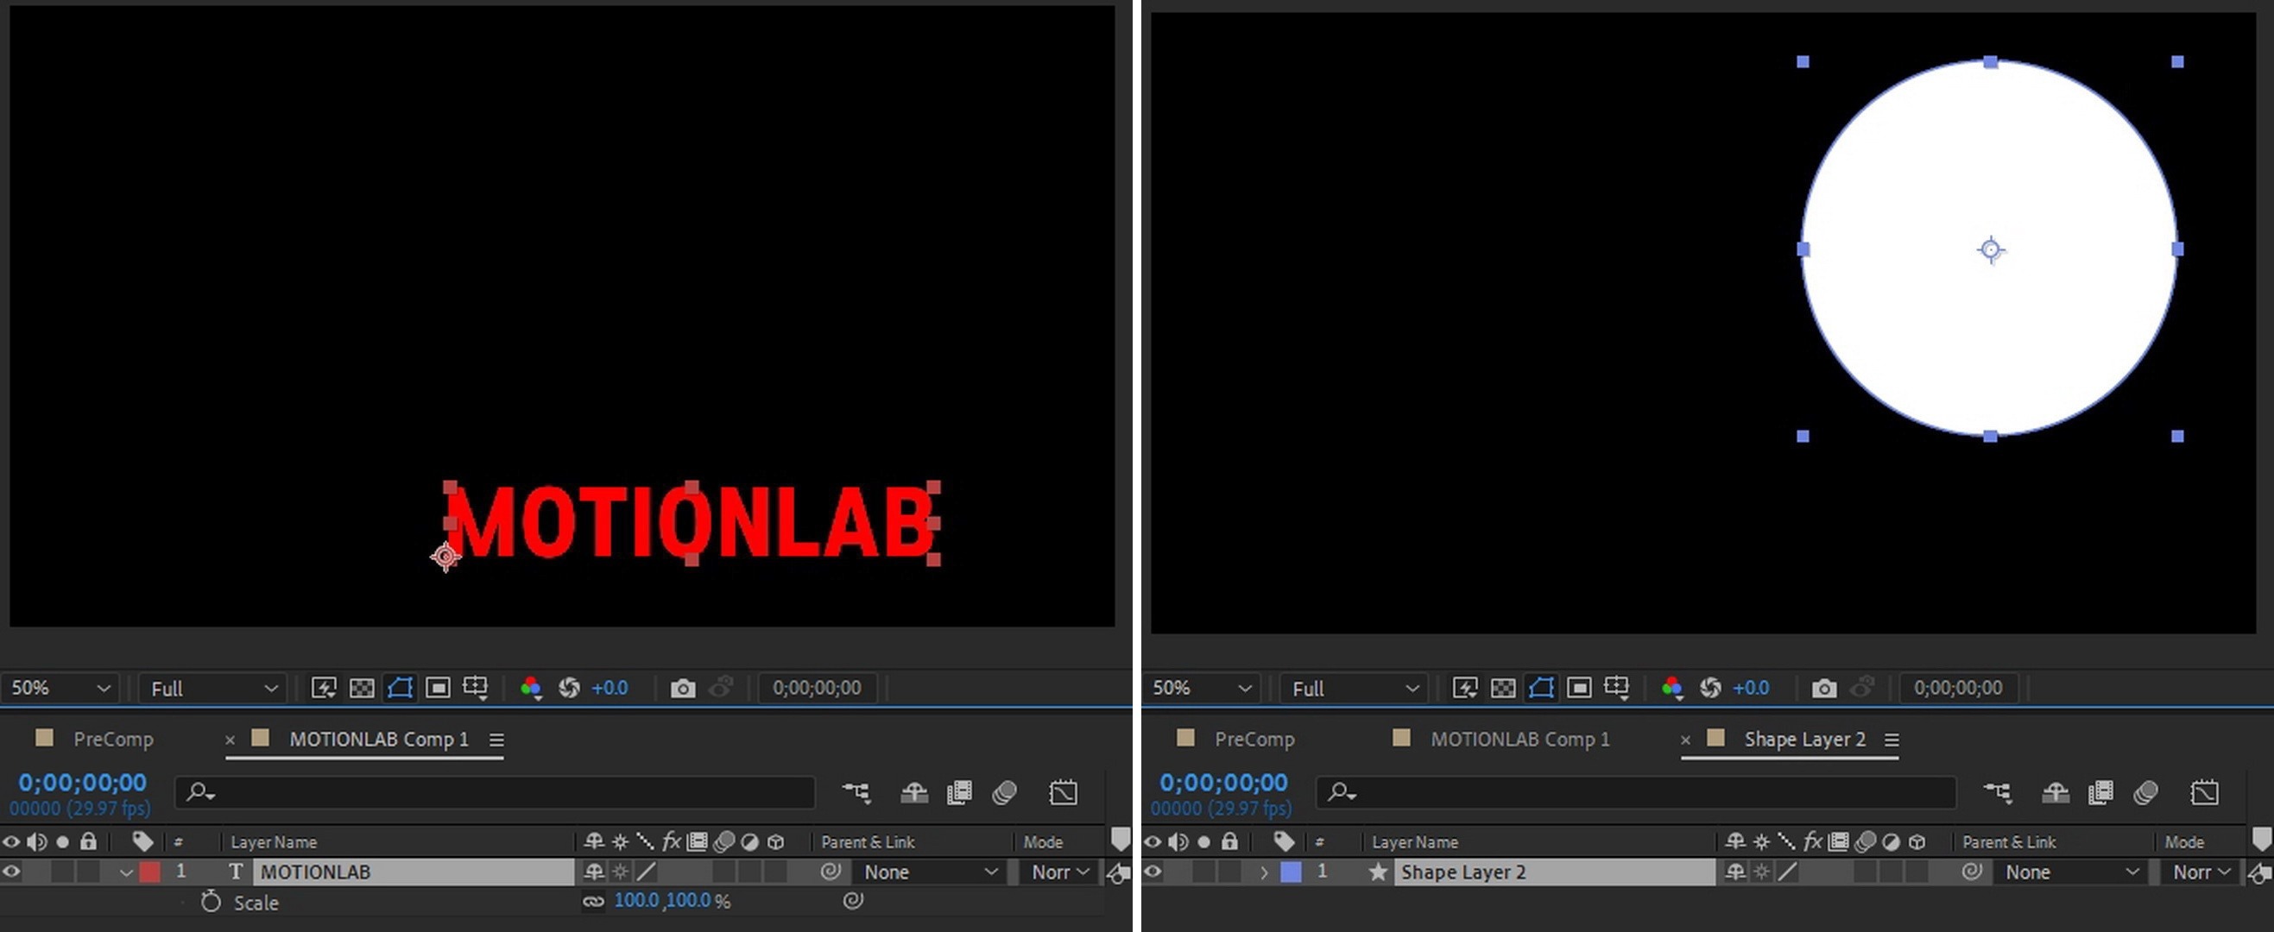The image size is (2274, 932).
Task: Click the red label color swatch on MOTIONLAB
Action: click(x=150, y=872)
